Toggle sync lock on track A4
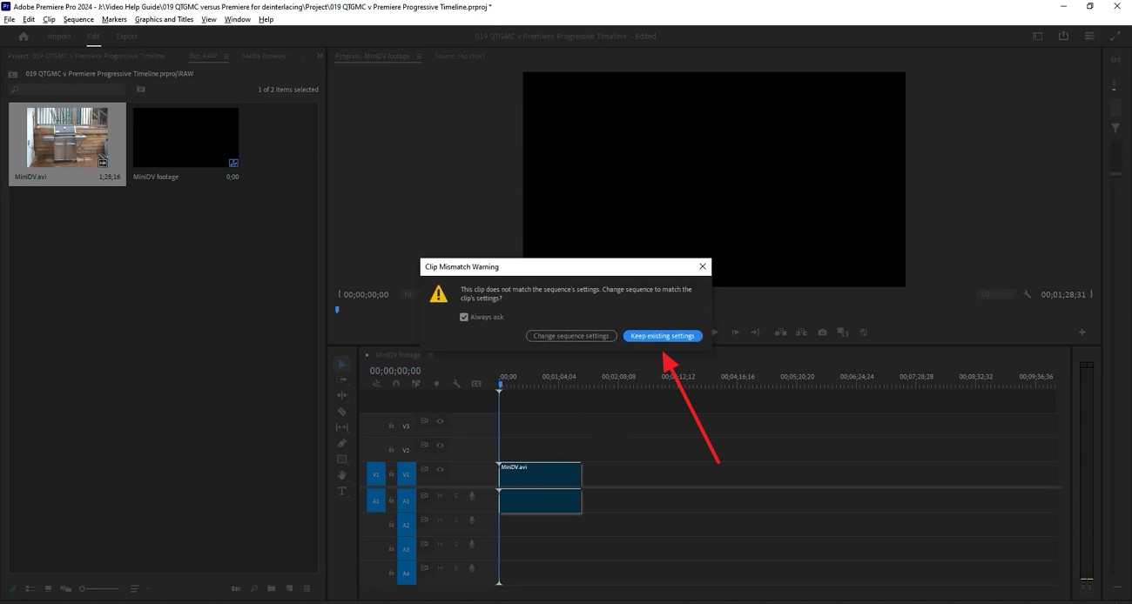Viewport: 1132px width, 604px height. tap(424, 568)
